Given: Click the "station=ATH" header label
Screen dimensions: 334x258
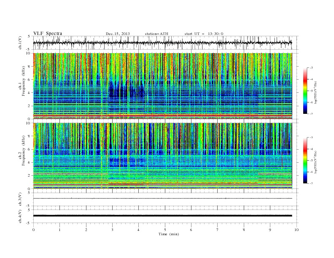Looking at the screenshot, I should coord(156,34).
